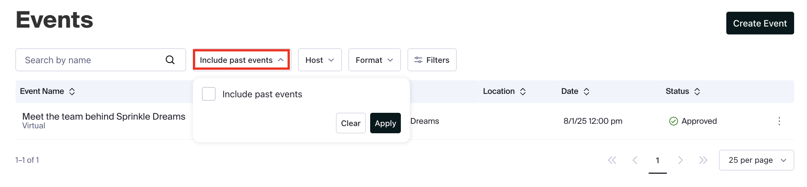Focus the Search by name field
Screen dimensions: 807x187
pos(91,60)
